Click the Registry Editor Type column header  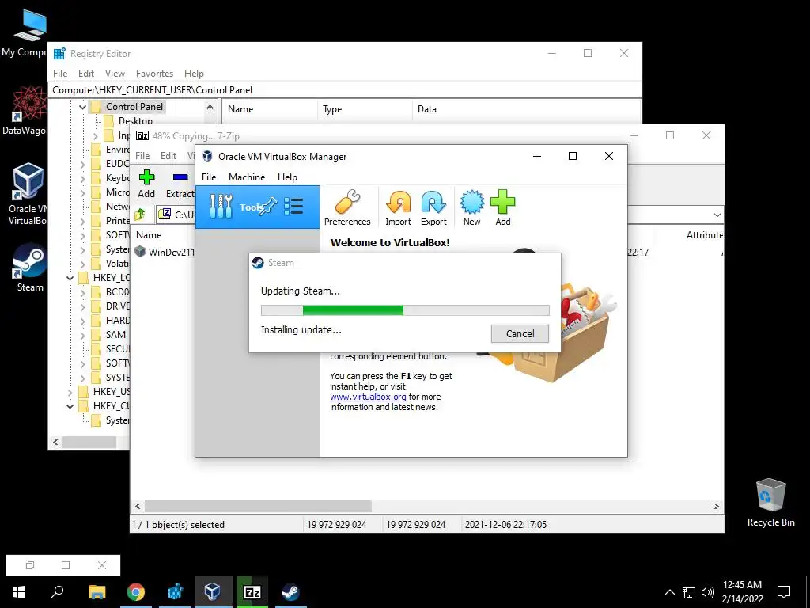[365, 109]
